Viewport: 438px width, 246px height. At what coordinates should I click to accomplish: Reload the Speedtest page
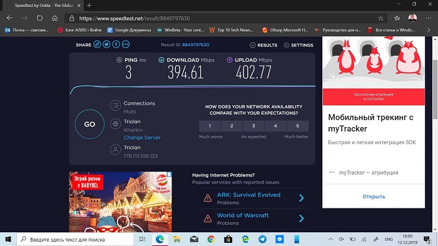pyautogui.click(x=39, y=18)
